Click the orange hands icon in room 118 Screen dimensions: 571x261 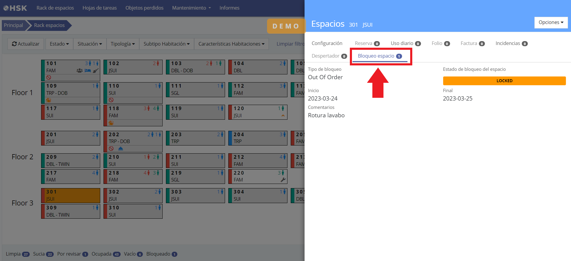pos(111,123)
